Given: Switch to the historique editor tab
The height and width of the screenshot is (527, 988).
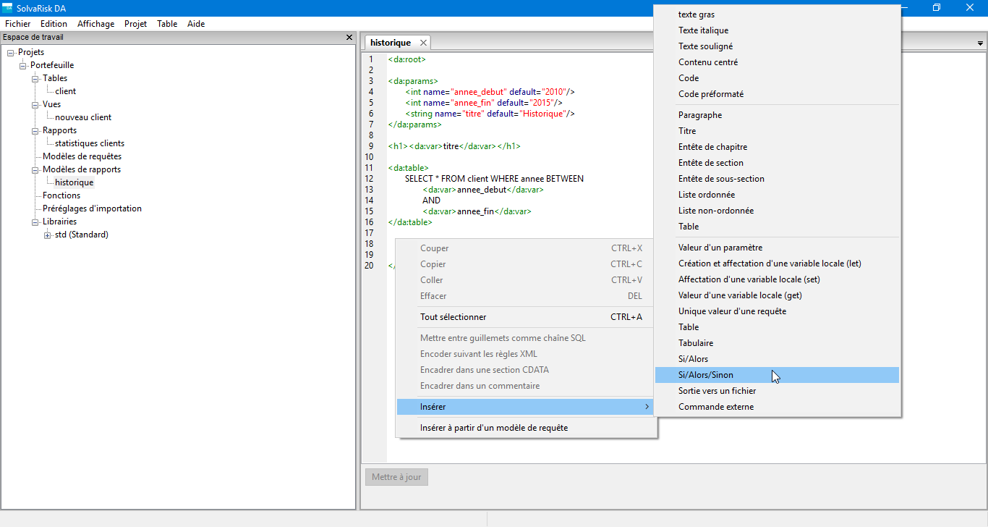Looking at the screenshot, I should pyautogui.click(x=390, y=43).
